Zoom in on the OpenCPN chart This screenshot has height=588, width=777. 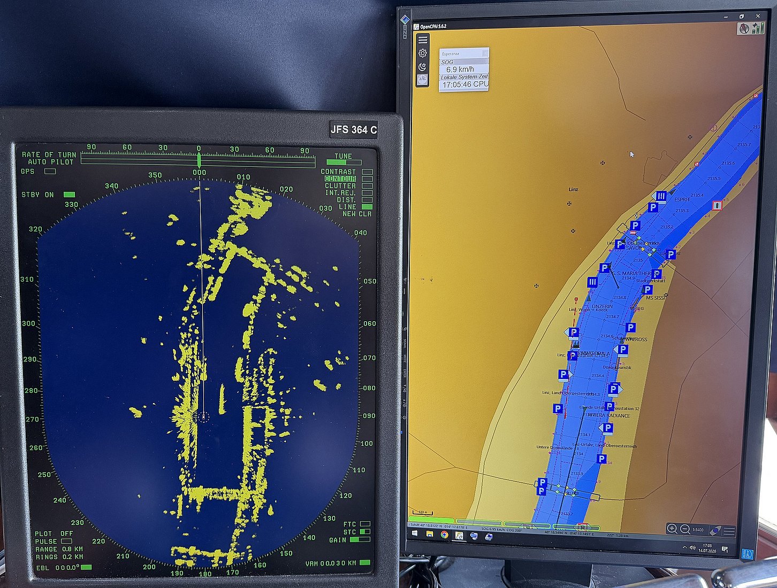tap(672, 529)
